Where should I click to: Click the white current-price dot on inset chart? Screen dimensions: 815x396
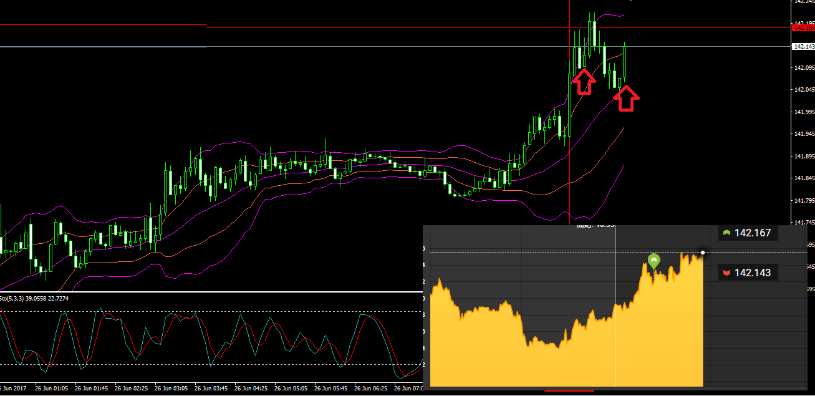coord(703,253)
